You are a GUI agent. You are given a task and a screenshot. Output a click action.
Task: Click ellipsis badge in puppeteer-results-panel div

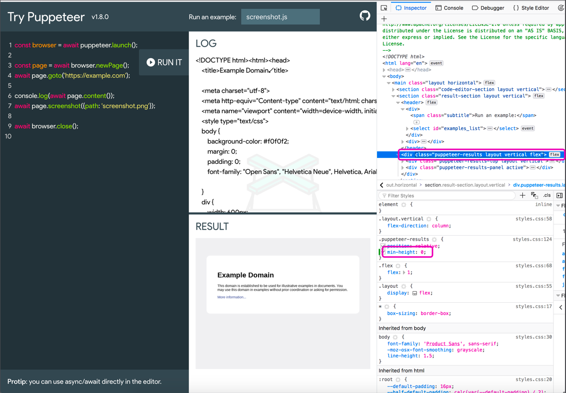pos(532,167)
